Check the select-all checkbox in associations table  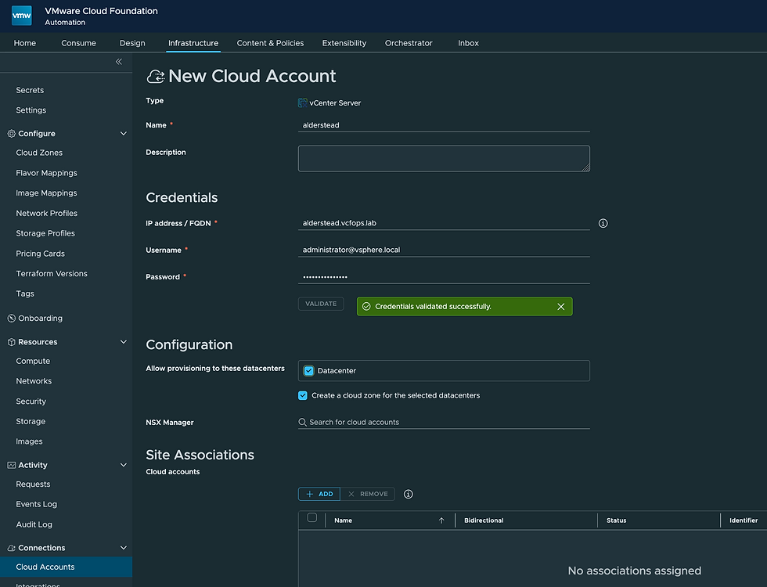coord(312,517)
